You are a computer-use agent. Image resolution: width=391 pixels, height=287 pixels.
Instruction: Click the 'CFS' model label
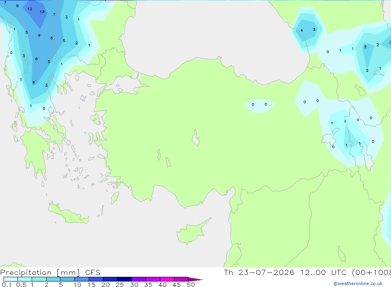click(93, 273)
